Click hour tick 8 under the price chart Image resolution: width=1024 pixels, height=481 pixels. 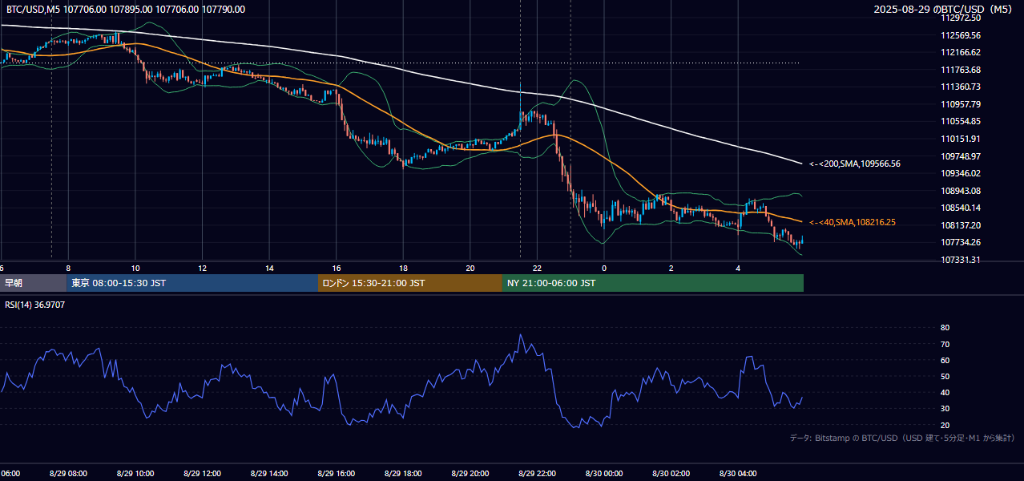(68, 268)
